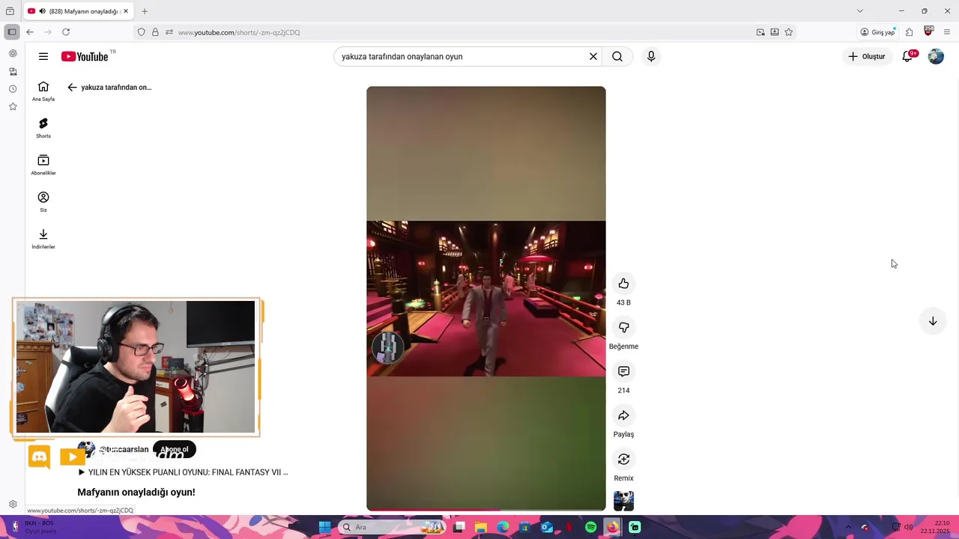Screen dimensions: 959x539
Task: Toggle the browser sidebar button
Action: pos(11,32)
